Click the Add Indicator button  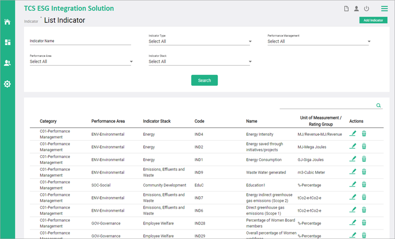pos(373,20)
